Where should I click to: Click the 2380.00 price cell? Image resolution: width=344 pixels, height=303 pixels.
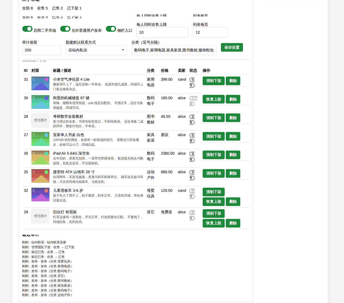pos(168,153)
